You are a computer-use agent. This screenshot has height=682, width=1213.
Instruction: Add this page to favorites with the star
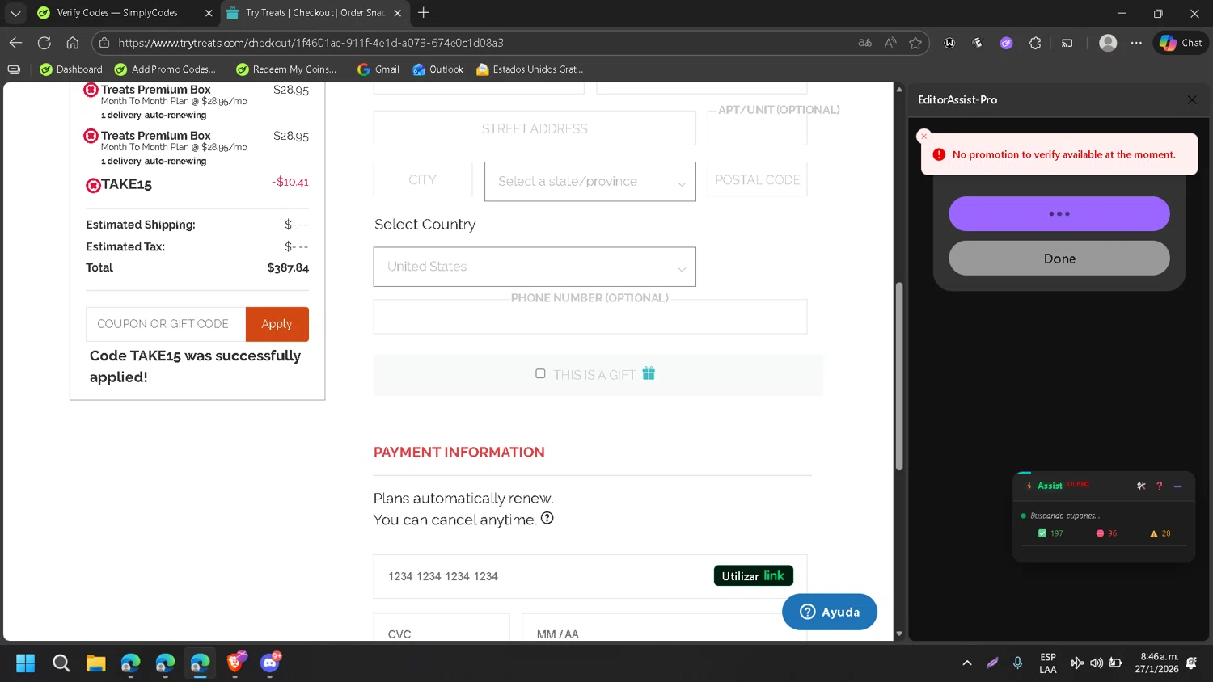pyautogui.click(x=915, y=43)
